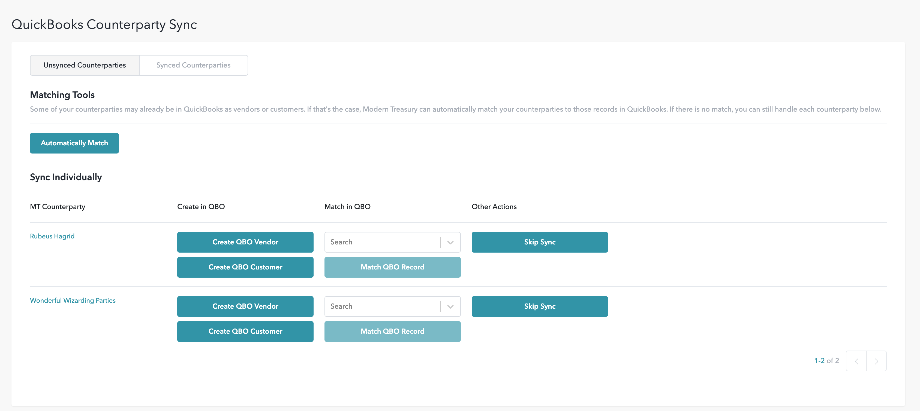Create QBO Customer for Rubeus Hagrid
This screenshot has width=920, height=411.
click(245, 267)
